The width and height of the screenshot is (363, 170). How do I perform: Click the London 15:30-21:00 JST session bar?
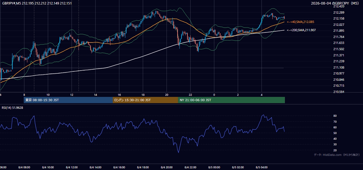click(145, 100)
